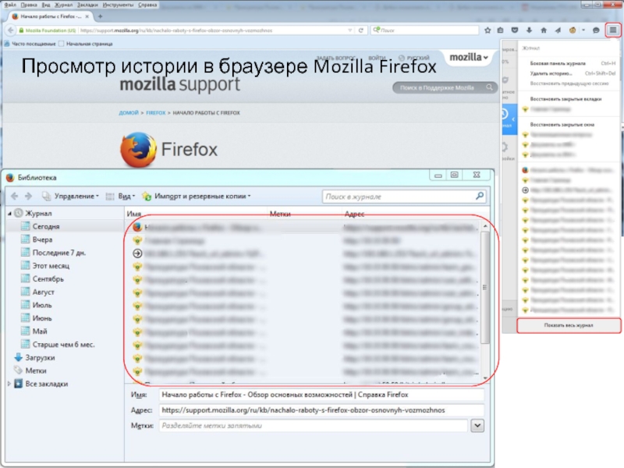This screenshot has height=468, width=624.
Task: Click the paper plane share icon
Action: click(558, 30)
